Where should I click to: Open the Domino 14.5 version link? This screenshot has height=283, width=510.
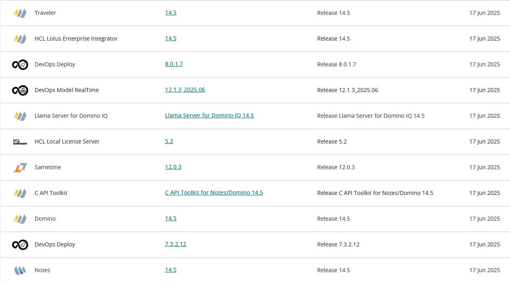pos(171,218)
